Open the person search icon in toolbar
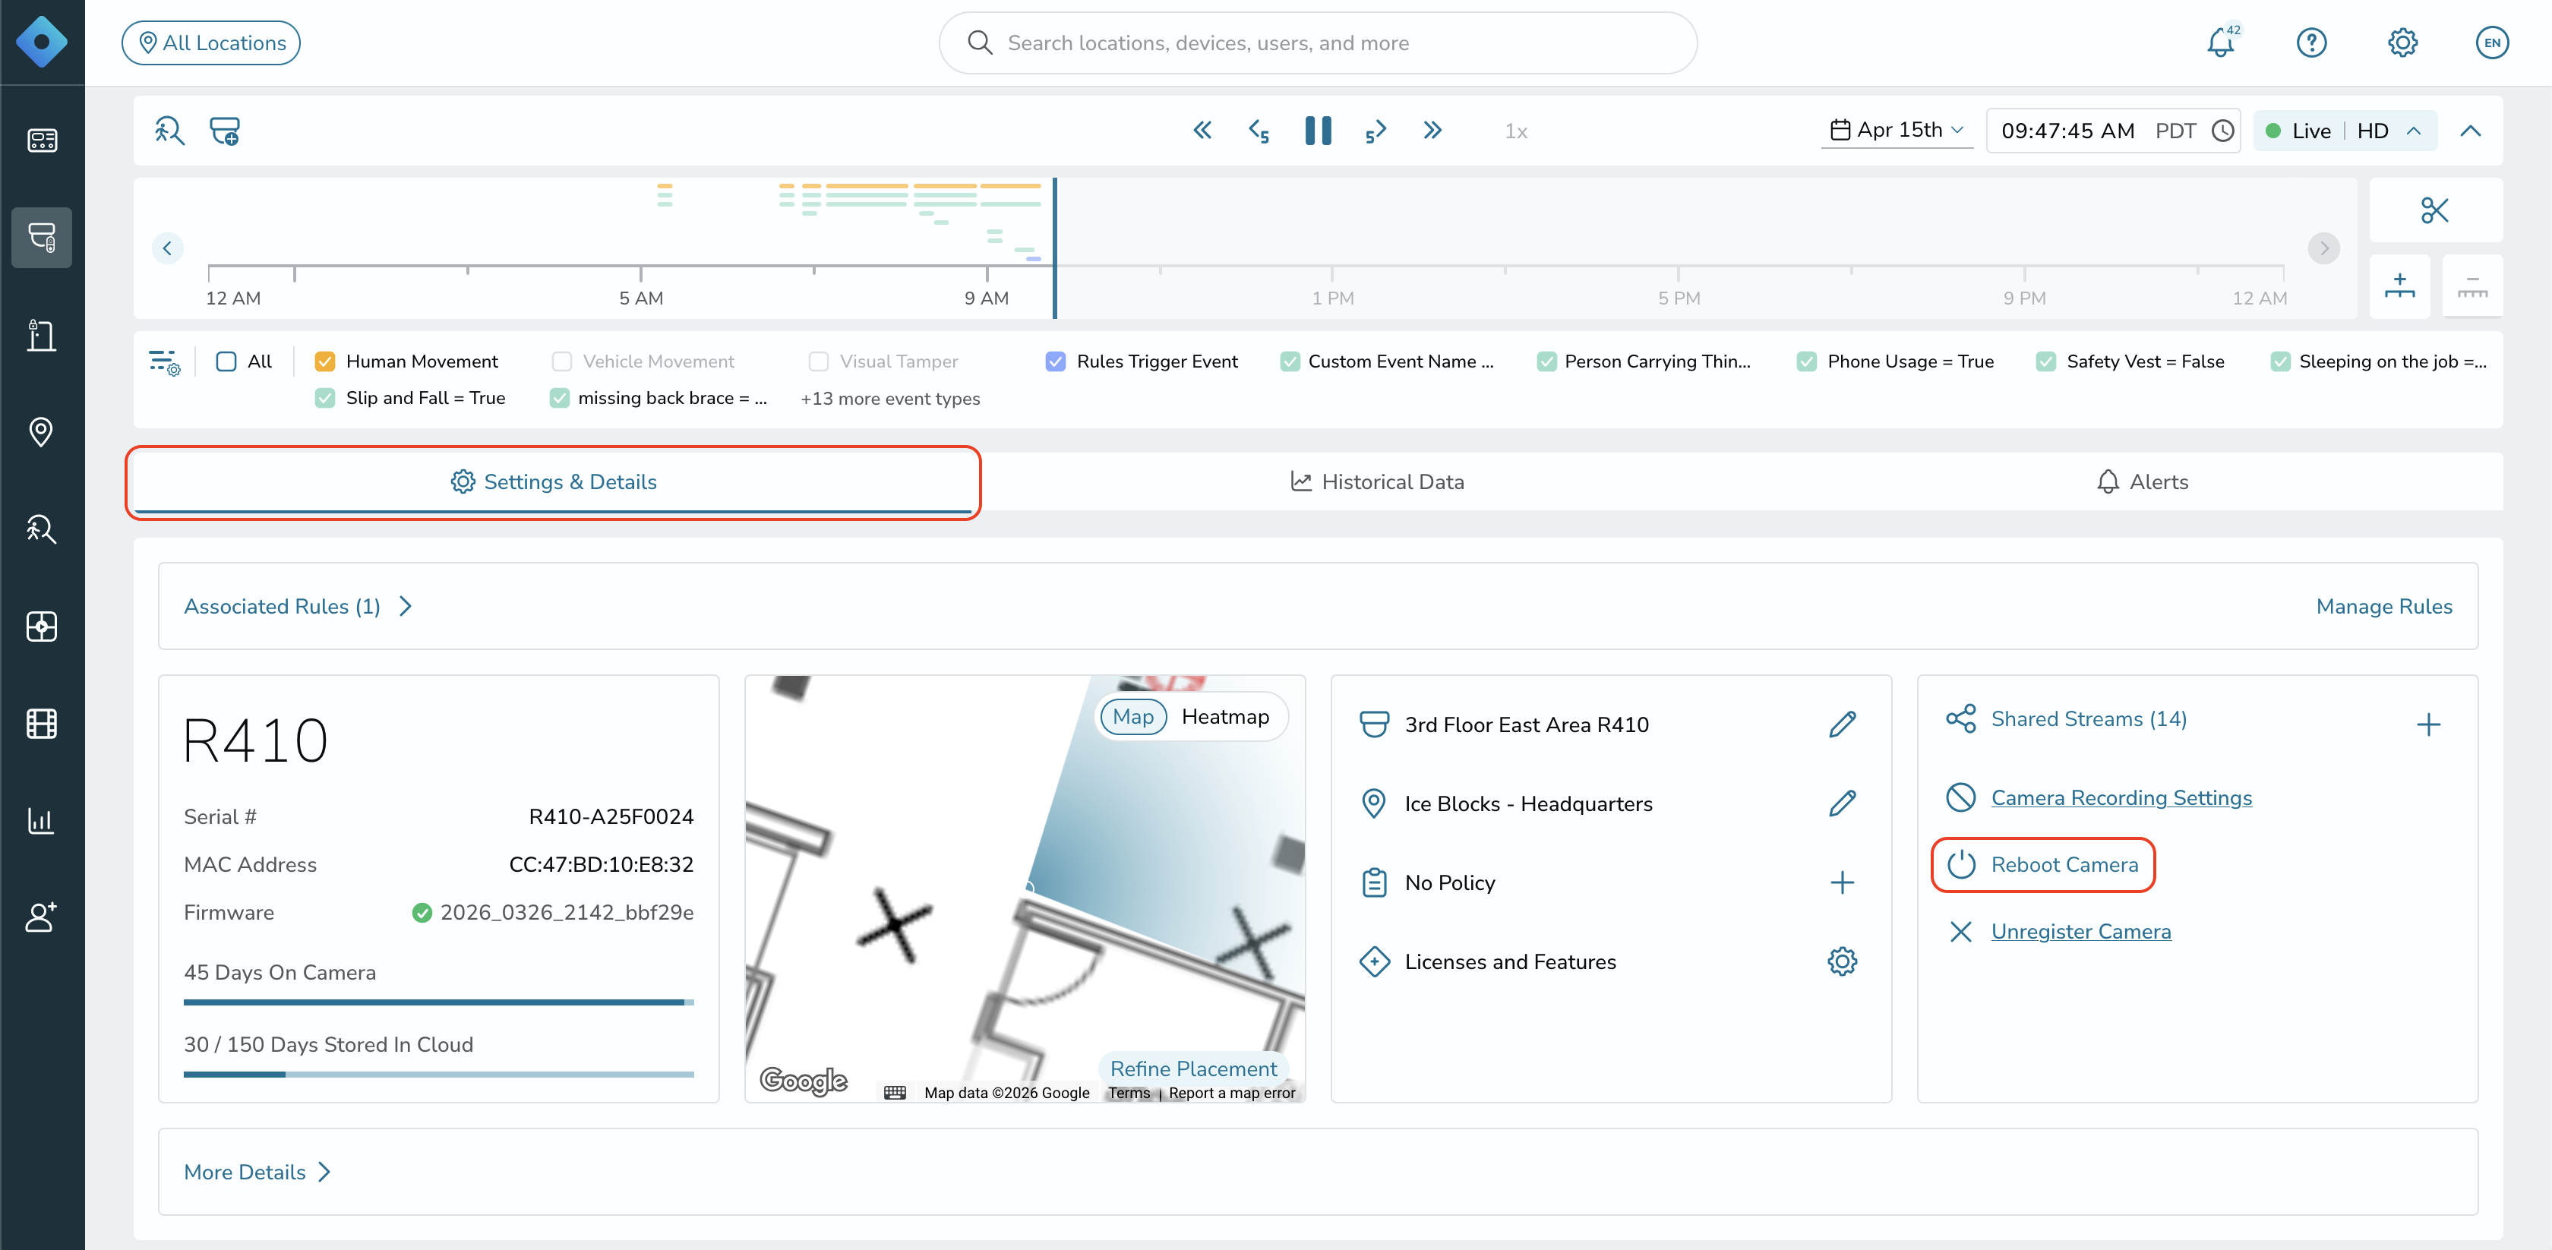The image size is (2552, 1250). [x=169, y=131]
